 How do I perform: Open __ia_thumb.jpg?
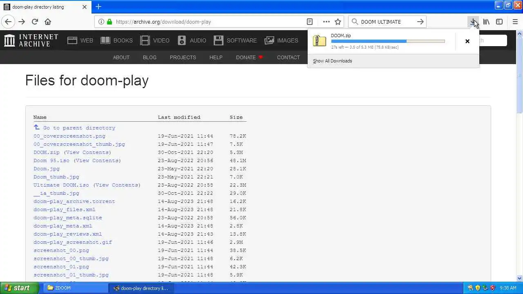56,193
